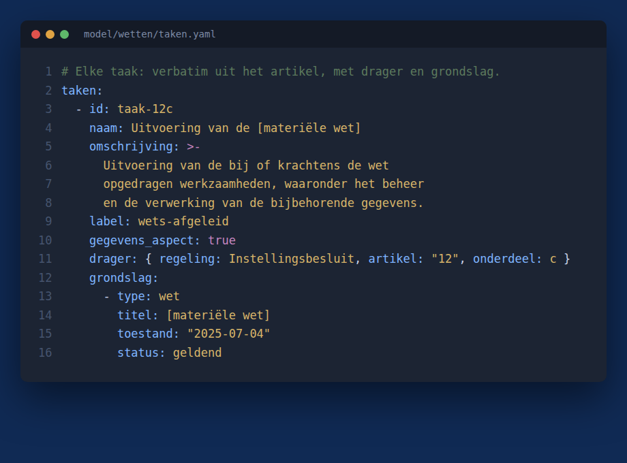Click line number 1 in gutter
The width and height of the screenshot is (627, 463).
click(x=48, y=71)
